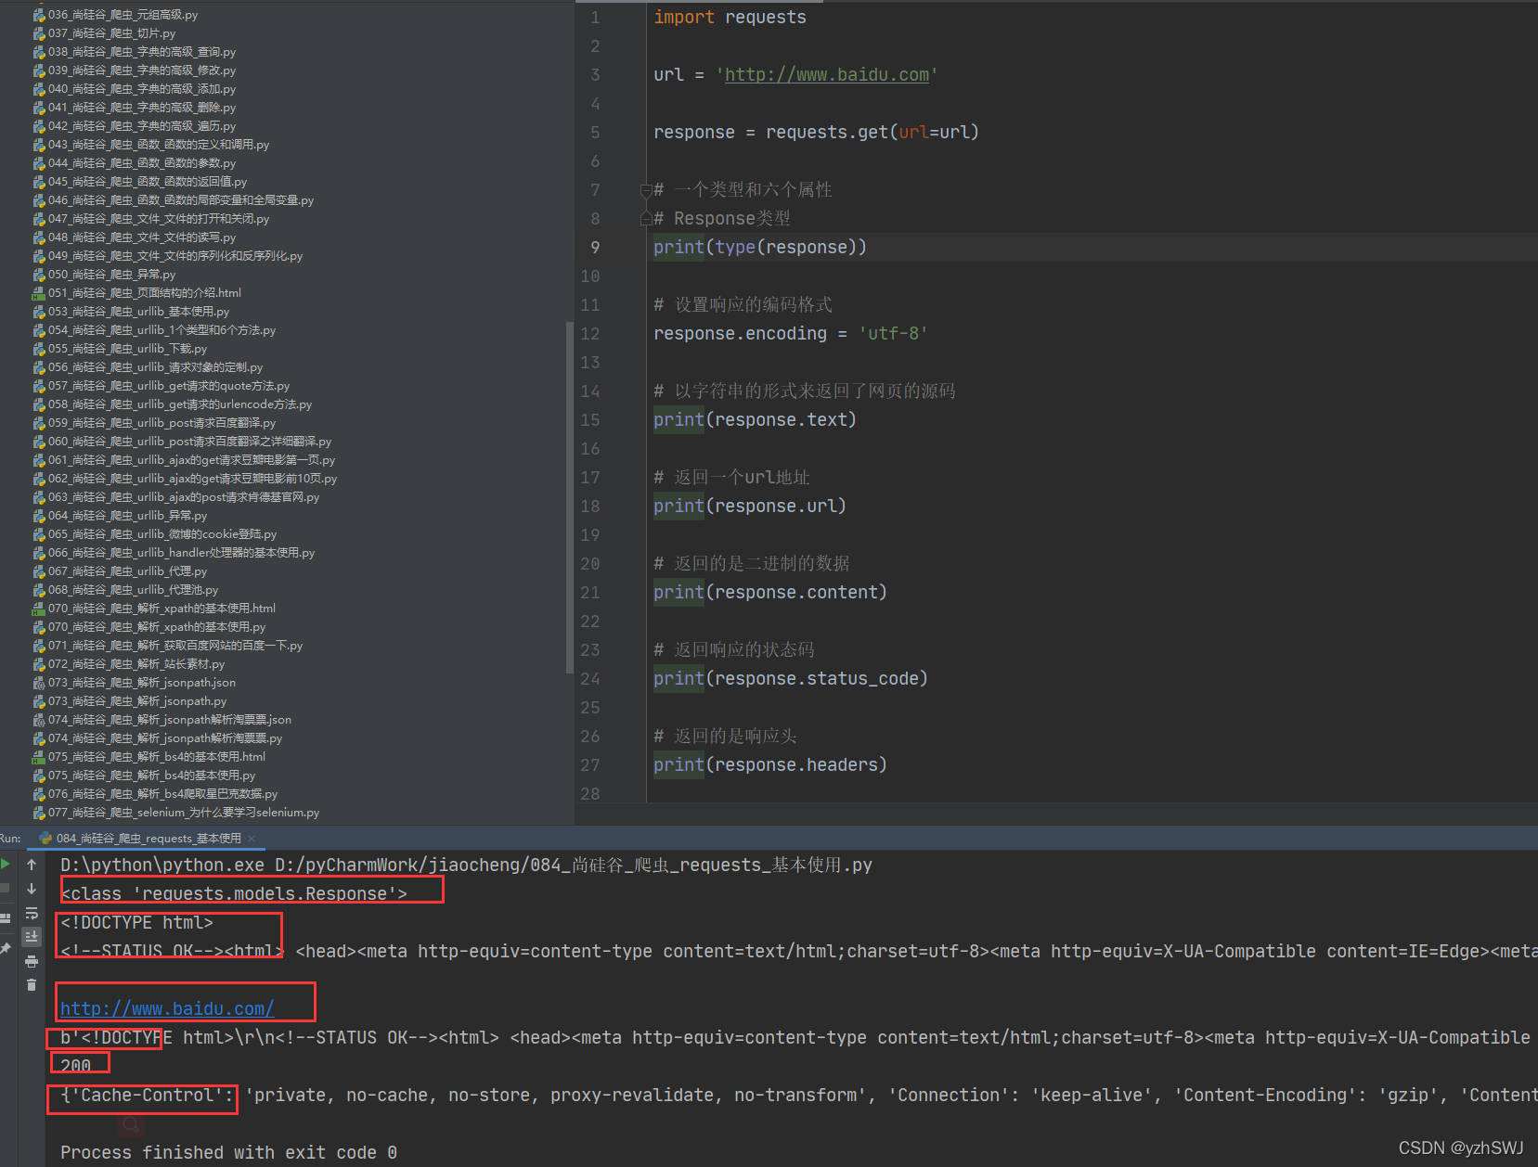Screen dimensions: 1538x1167
Task: Open console search with magnifier icon
Action: [130, 1125]
